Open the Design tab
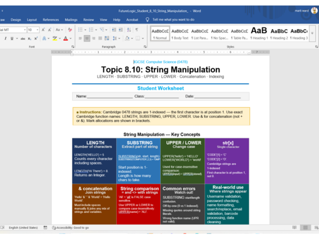Viewport: 319px width, 239px height. [16, 20]
